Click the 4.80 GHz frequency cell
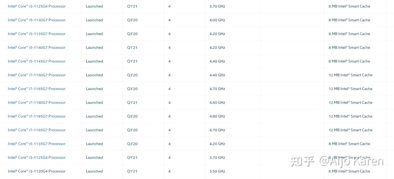394x179 pixels. (x=217, y=116)
